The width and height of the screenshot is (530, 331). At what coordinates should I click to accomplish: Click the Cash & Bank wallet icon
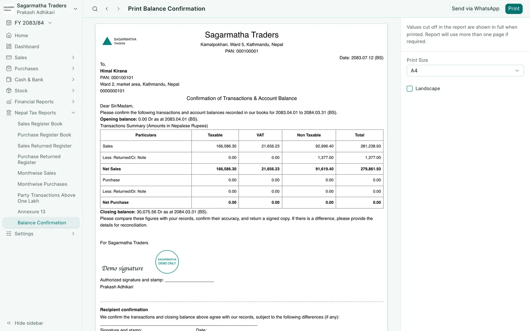click(x=9, y=79)
